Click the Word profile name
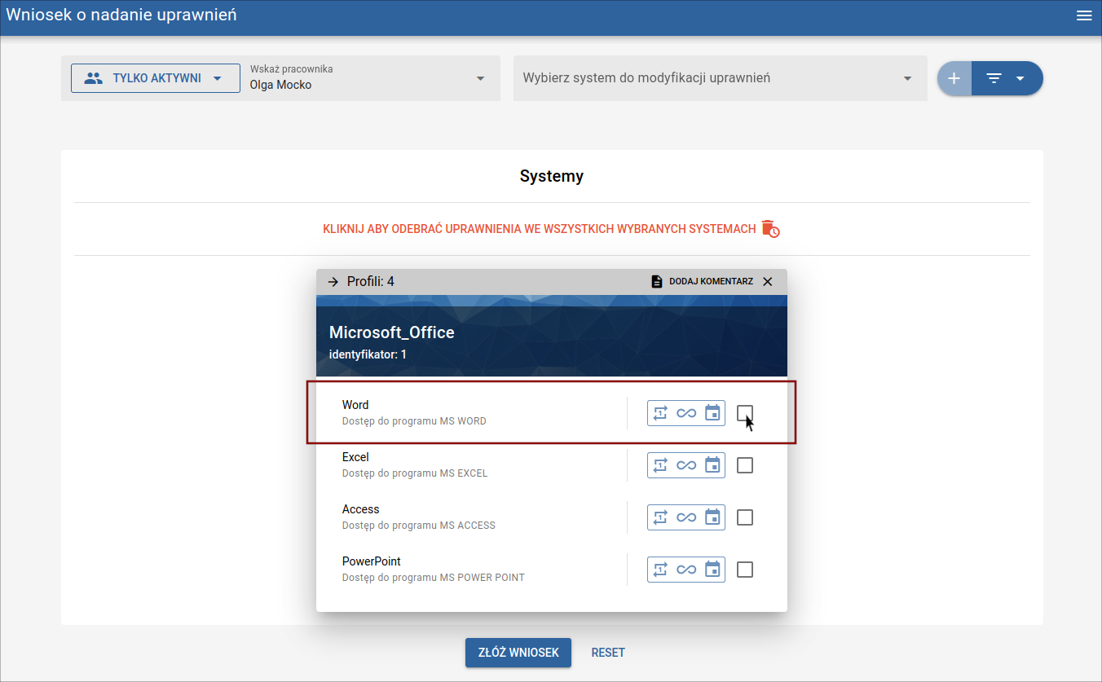 tap(355, 405)
